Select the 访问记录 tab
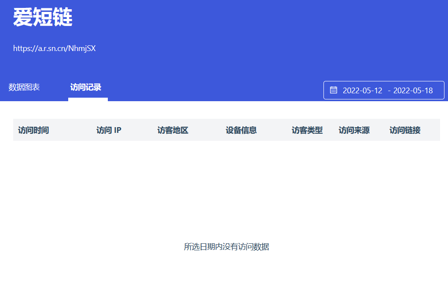This screenshot has height=282, width=448. pos(86,87)
